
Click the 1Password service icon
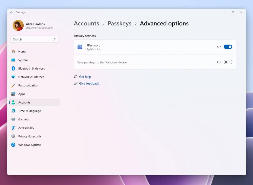[x=80, y=47]
